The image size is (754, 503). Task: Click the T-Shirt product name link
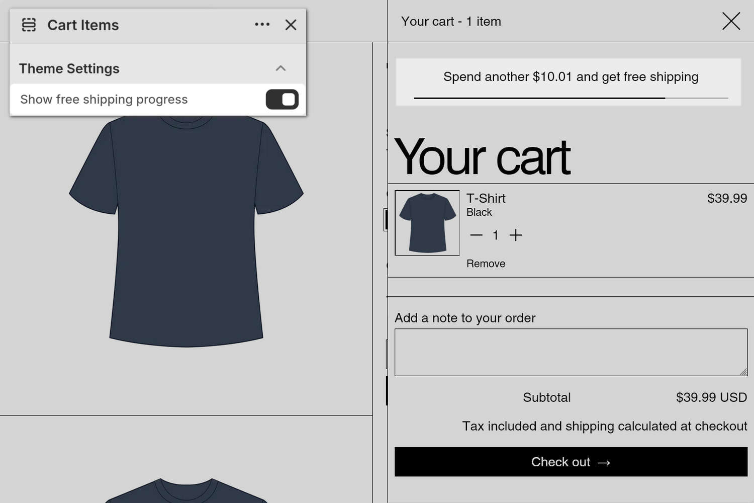(x=486, y=198)
